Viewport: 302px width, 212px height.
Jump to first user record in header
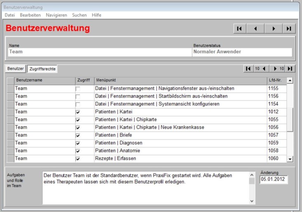[x=239, y=28]
